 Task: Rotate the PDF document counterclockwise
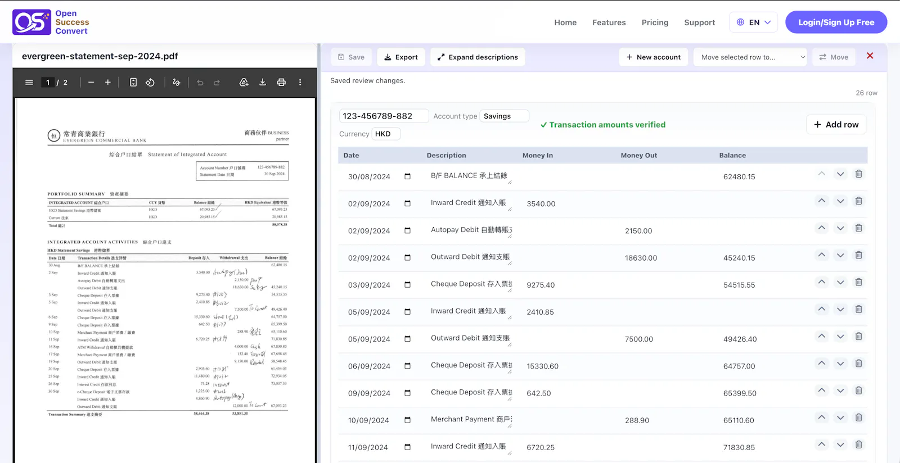click(150, 83)
